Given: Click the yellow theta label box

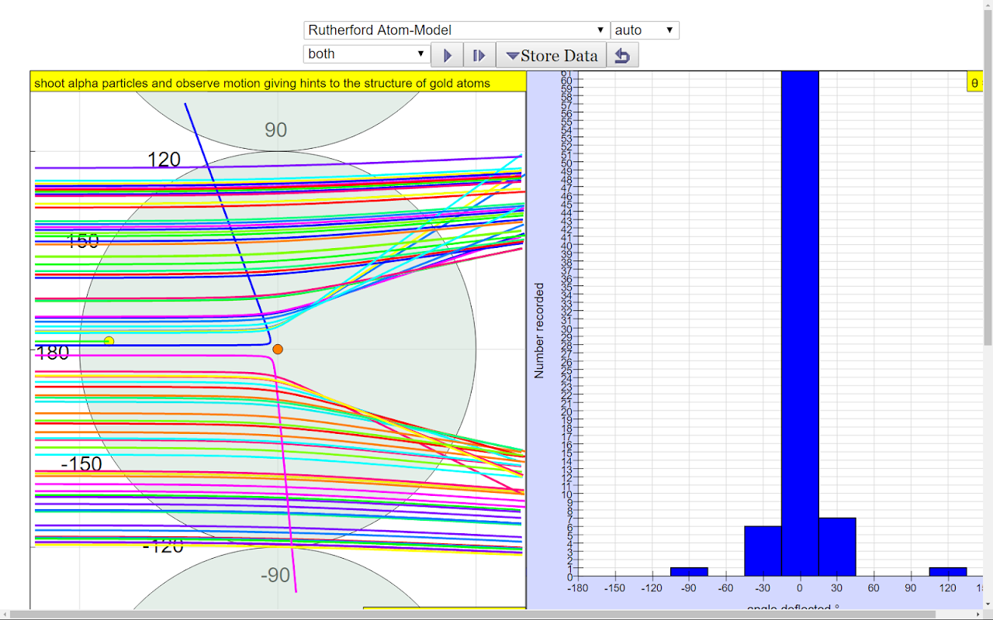Looking at the screenshot, I should coord(974,82).
